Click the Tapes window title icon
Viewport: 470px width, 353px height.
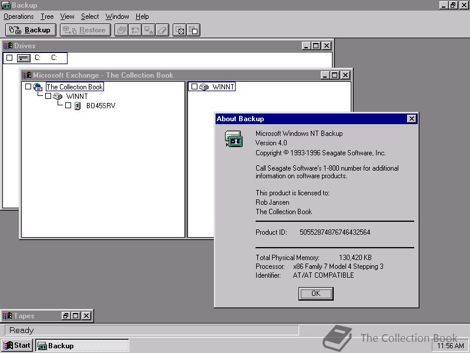pyautogui.click(x=7, y=316)
